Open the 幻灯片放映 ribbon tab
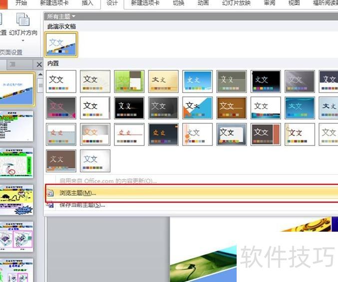This screenshot has height=282, width=338. [236, 3]
